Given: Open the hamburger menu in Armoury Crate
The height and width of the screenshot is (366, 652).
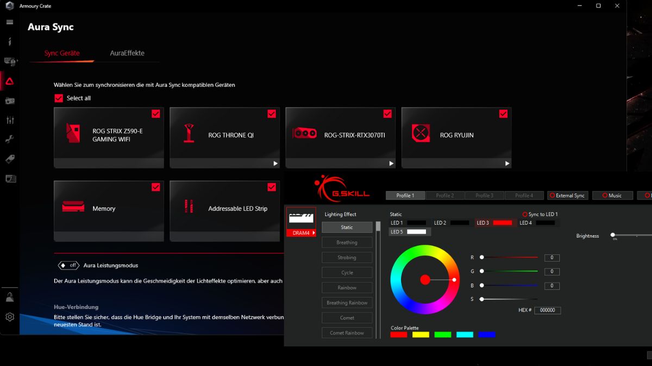Looking at the screenshot, I should pos(9,22).
